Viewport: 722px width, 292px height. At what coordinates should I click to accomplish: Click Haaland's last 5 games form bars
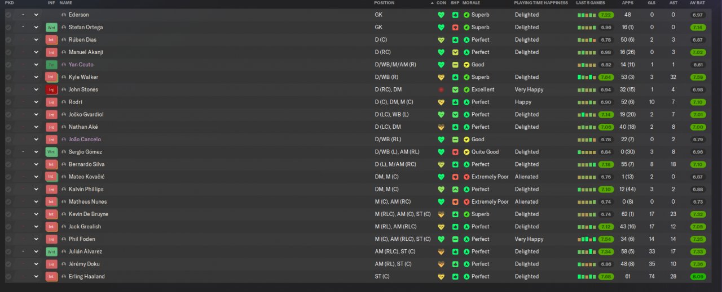586,276
